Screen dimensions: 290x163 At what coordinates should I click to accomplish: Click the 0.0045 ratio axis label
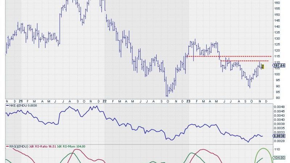279,111
